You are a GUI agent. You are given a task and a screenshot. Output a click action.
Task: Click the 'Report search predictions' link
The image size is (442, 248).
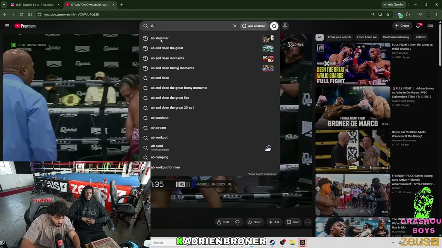262,174
